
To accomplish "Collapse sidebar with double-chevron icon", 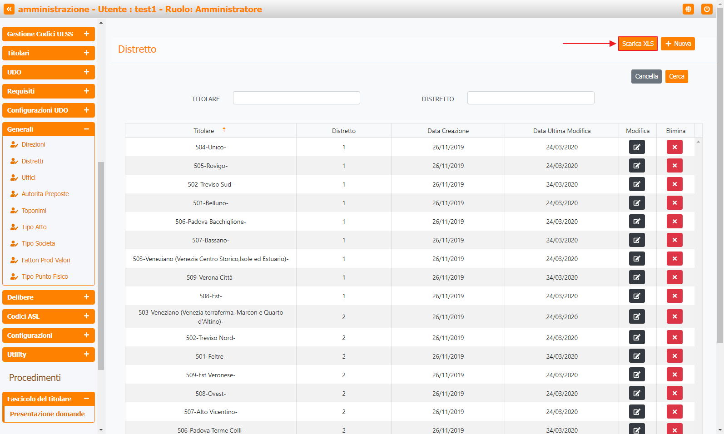I will pyautogui.click(x=9, y=9).
